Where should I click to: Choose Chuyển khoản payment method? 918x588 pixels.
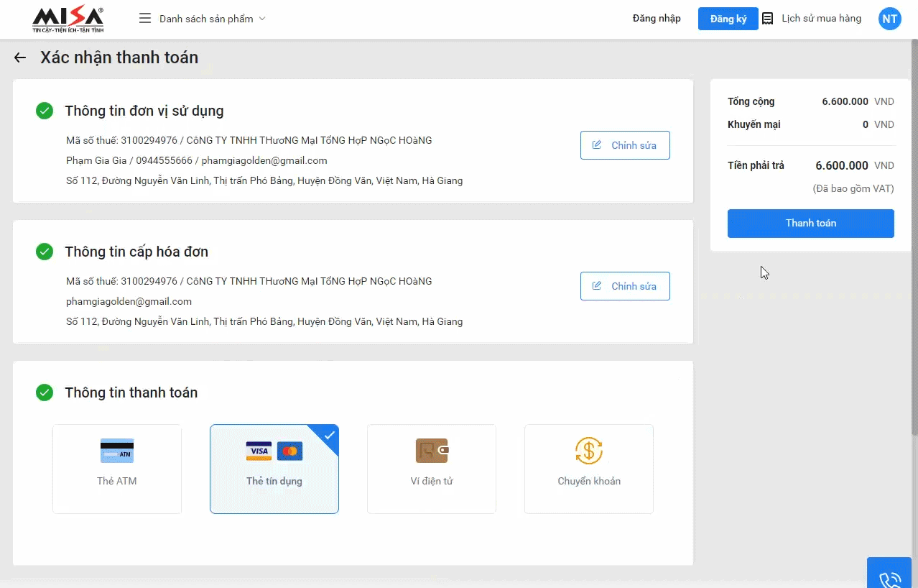point(589,481)
